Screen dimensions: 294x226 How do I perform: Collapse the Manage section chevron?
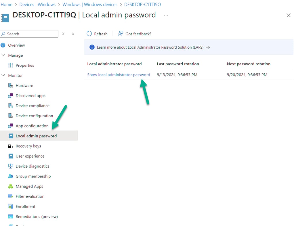(x=3, y=55)
